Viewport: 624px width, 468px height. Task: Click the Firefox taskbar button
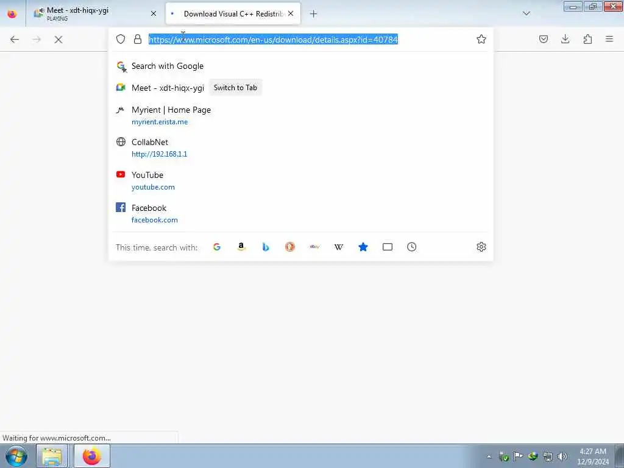point(92,456)
